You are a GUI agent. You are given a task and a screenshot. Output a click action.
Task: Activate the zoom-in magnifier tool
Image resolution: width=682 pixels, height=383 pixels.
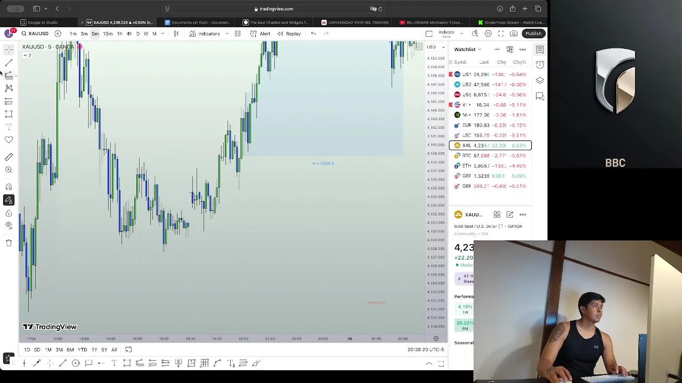9,170
